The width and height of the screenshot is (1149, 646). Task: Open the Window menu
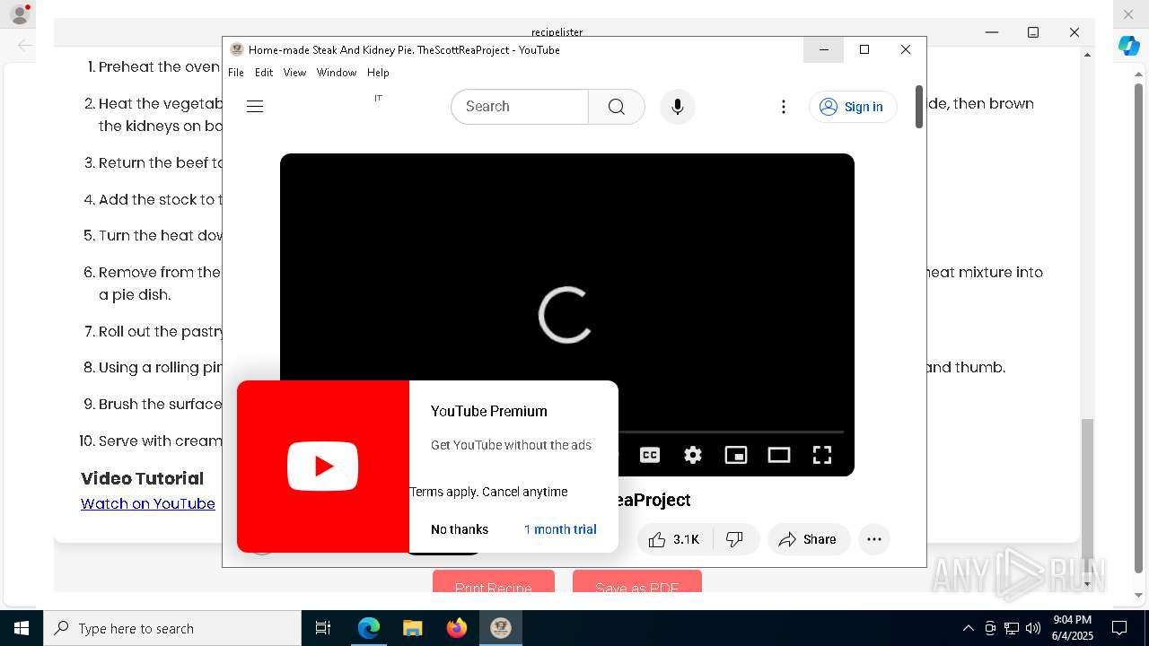click(337, 73)
